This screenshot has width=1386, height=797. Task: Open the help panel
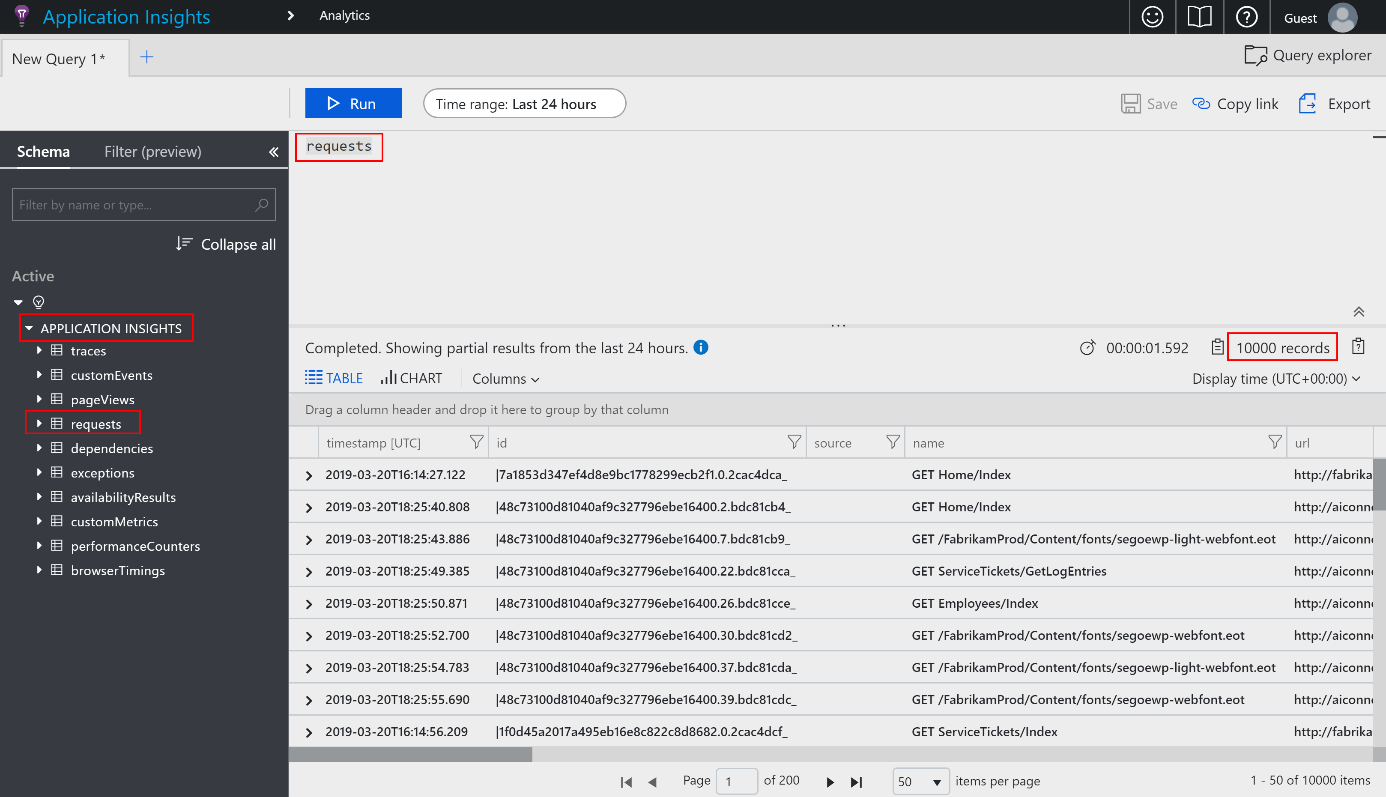1246,16
